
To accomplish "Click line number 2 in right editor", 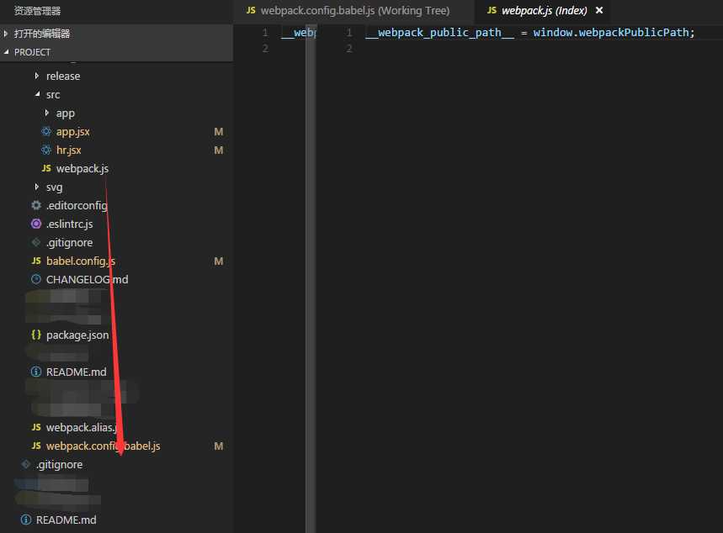I will click(349, 49).
